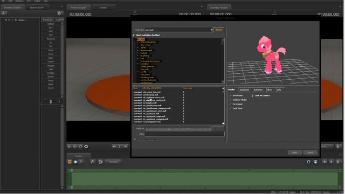Select the viewport selection arrow tool

(69, 147)
